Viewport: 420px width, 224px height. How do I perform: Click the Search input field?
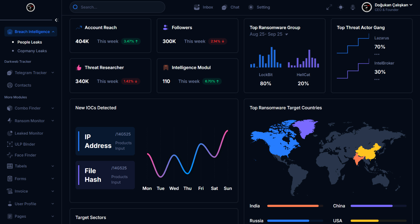tap(117, 7)
